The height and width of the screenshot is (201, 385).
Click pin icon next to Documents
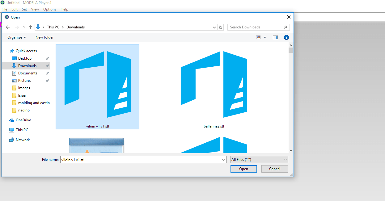click(47, 73)
